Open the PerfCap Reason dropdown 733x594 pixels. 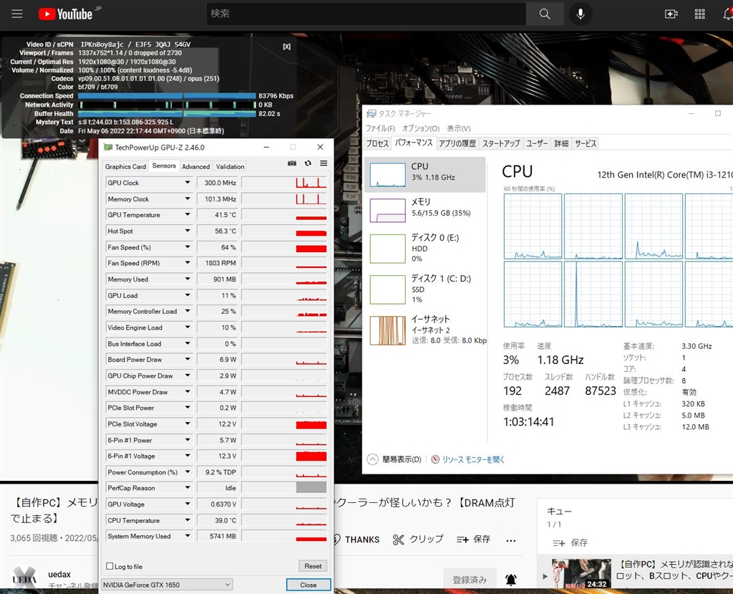point(188,488)
